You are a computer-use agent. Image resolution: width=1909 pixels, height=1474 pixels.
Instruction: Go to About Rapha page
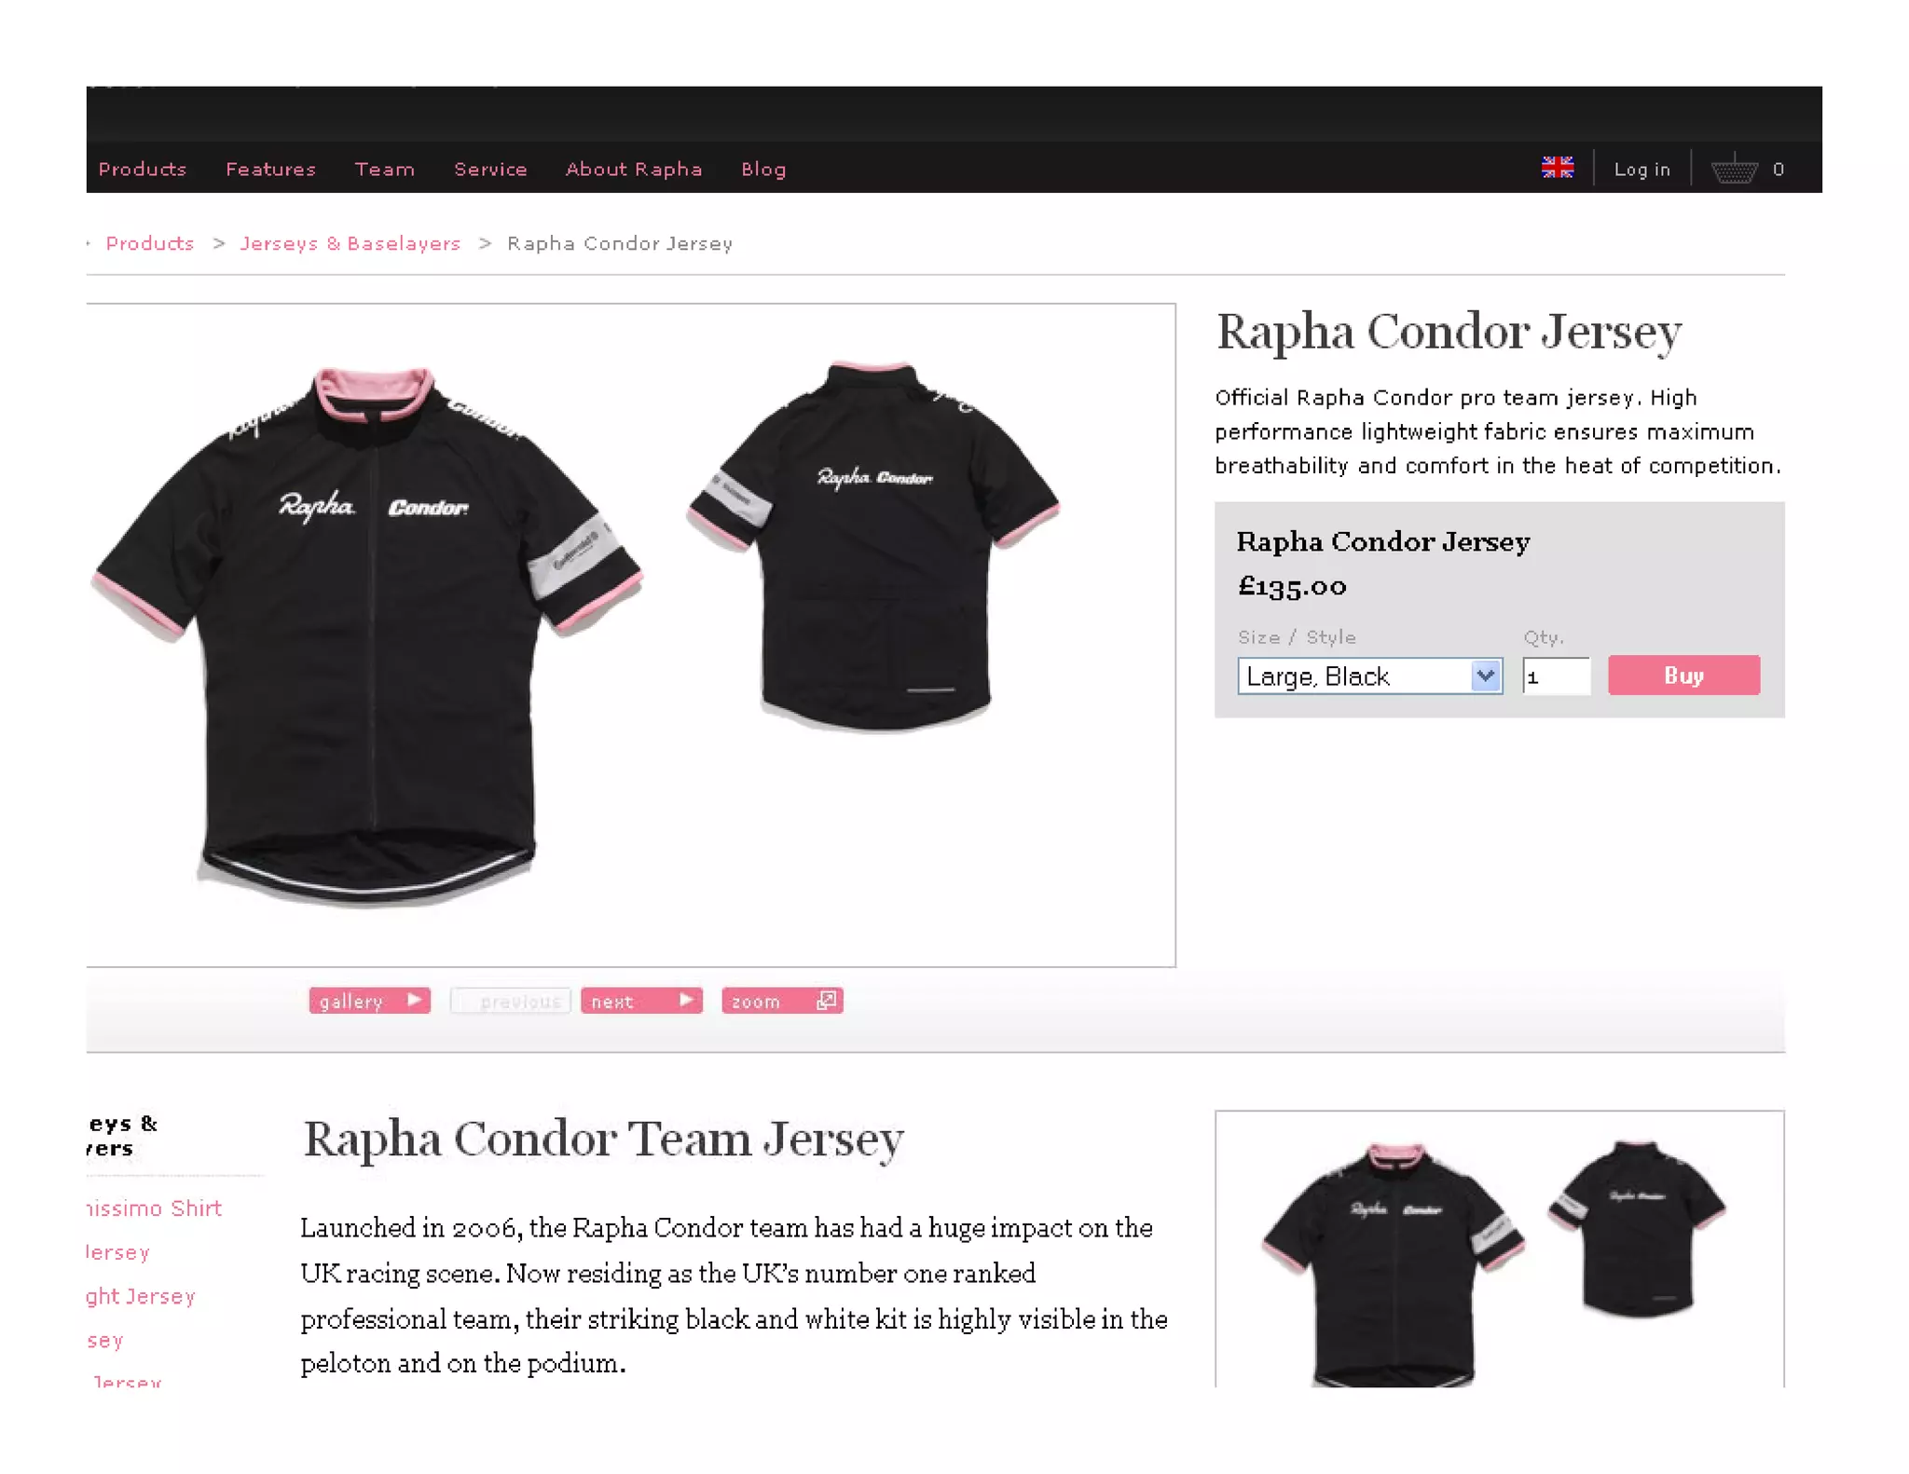click(634, 169)
